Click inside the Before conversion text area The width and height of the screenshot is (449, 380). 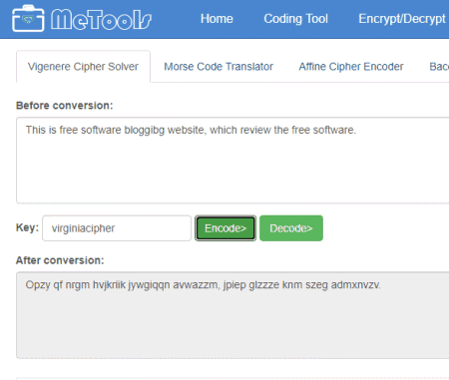232,160
